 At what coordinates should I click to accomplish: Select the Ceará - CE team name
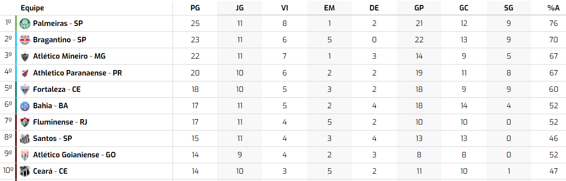coord(50,171)
